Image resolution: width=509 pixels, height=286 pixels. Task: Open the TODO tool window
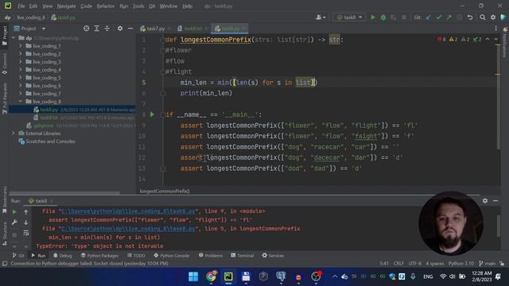tap(136, 256)
